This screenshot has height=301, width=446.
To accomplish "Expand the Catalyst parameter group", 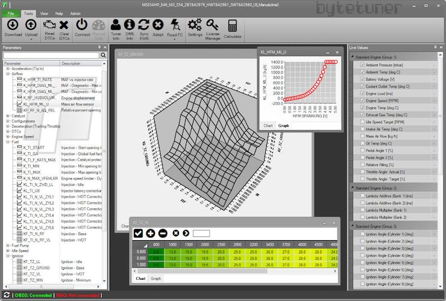I will point(7,116).
